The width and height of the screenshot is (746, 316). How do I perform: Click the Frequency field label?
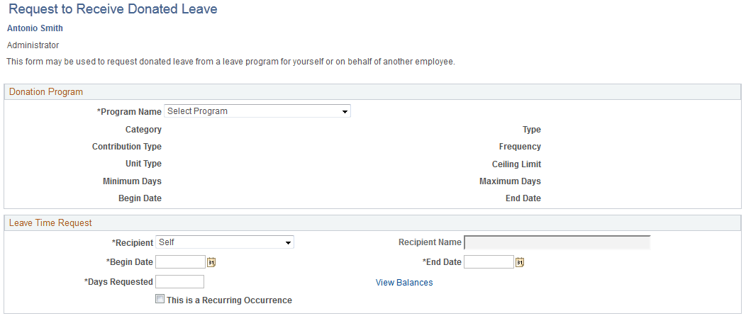click(x=520, y=147)
